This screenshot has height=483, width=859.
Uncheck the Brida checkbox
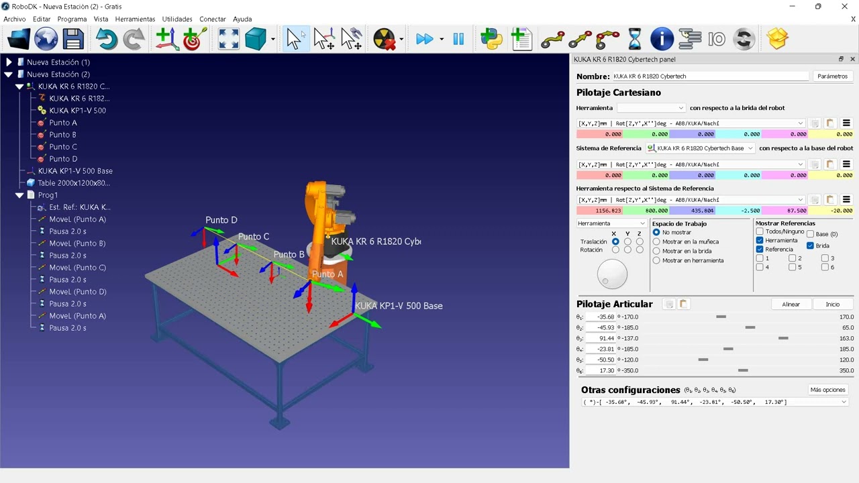[810, 246]
